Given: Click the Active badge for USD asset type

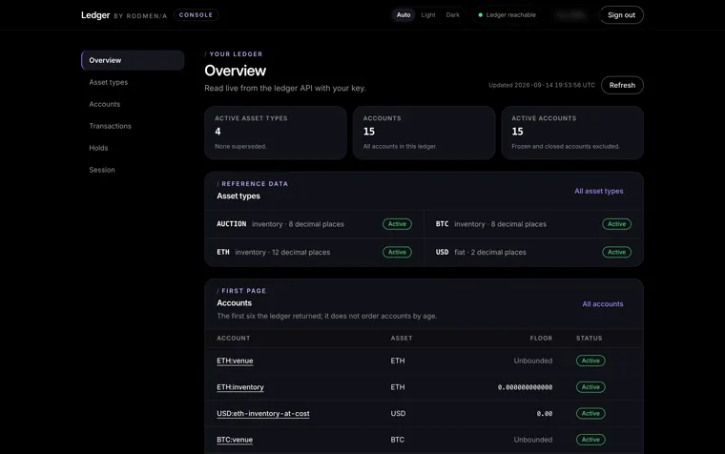Looking at the screenshot, I should 617,252.
